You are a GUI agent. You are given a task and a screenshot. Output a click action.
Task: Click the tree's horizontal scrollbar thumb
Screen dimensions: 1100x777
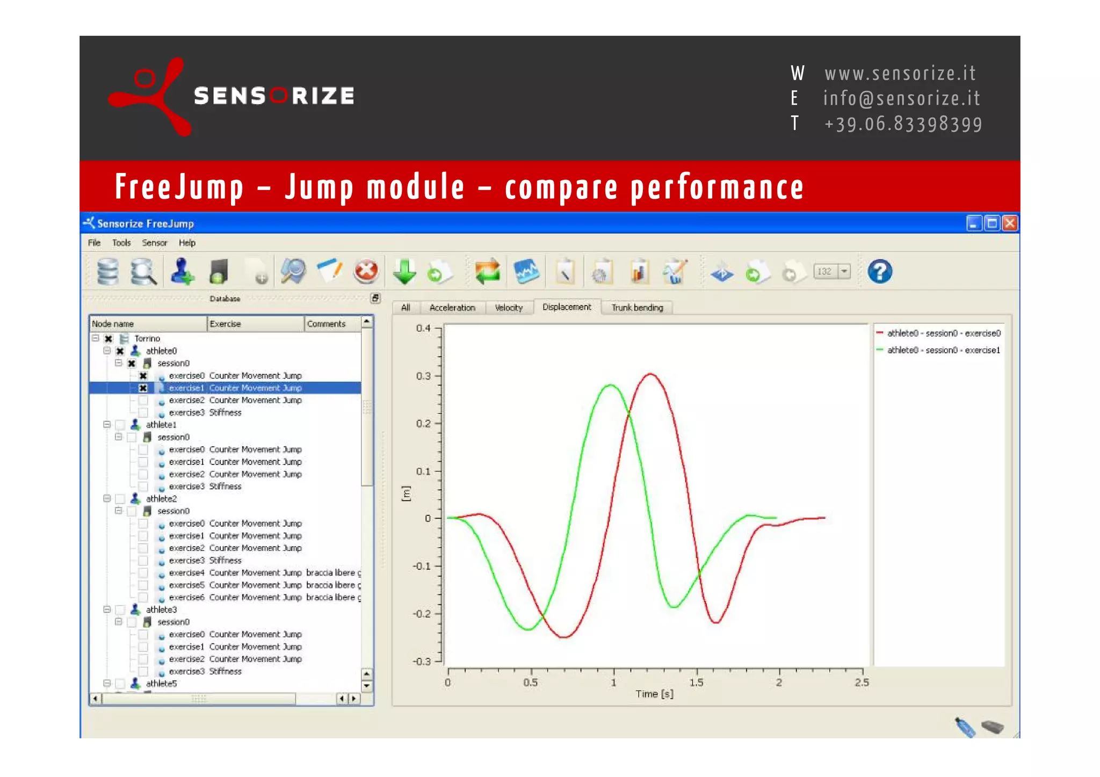click(199, 699)
